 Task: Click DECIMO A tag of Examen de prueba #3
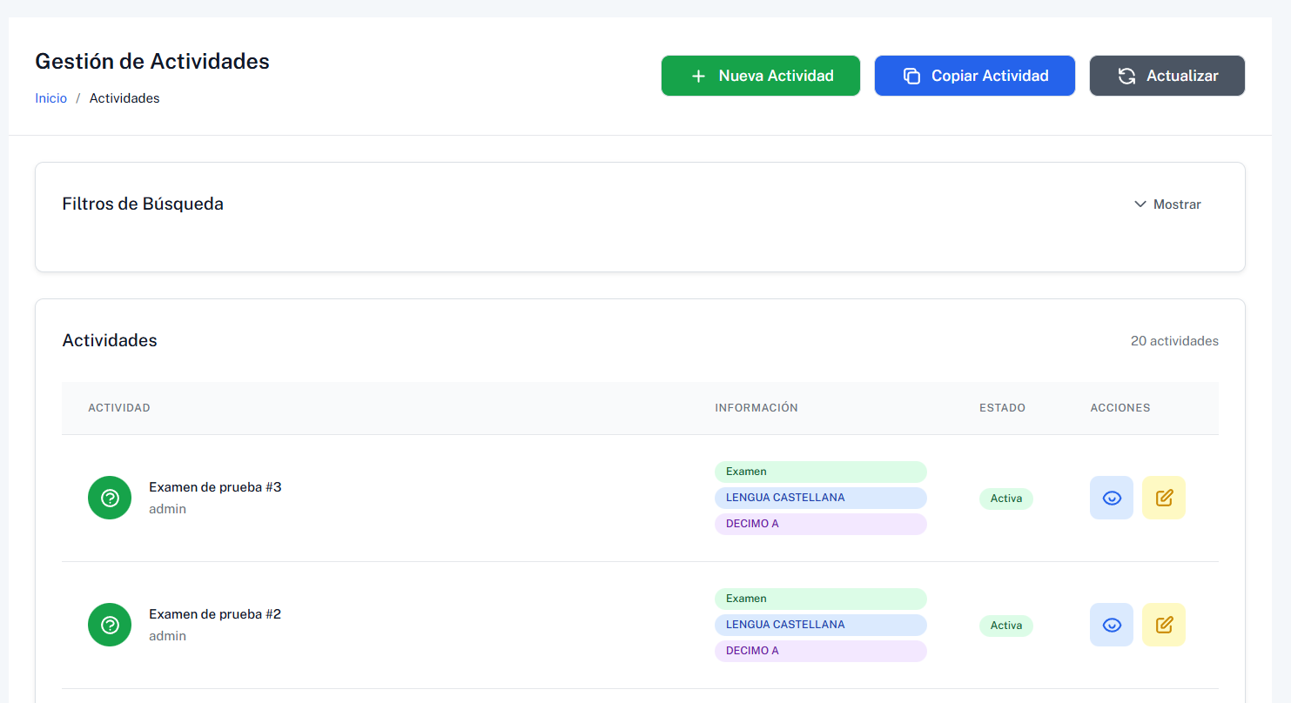[821, 524]
